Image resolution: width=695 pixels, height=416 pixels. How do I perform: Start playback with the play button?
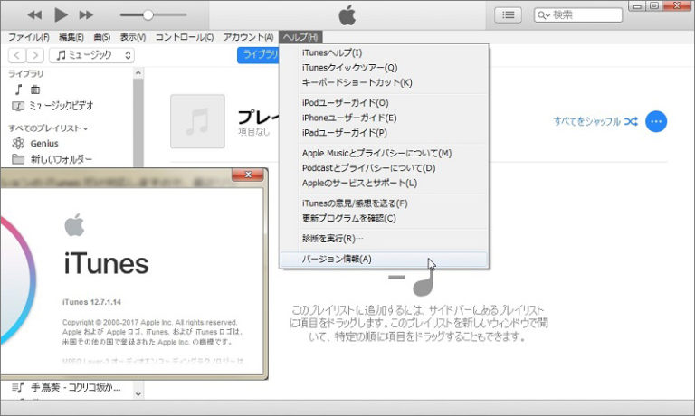[61, 15]
